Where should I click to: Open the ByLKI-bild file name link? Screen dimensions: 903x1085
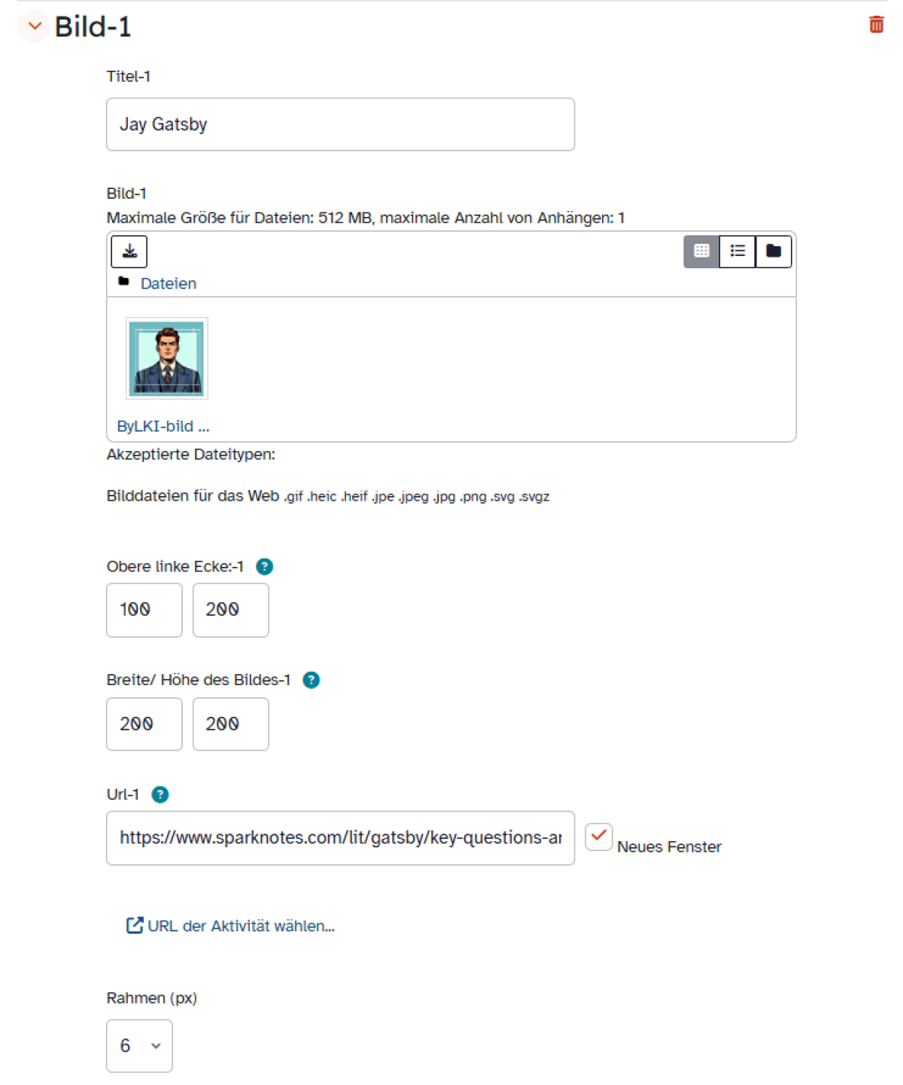pos(163,426)
